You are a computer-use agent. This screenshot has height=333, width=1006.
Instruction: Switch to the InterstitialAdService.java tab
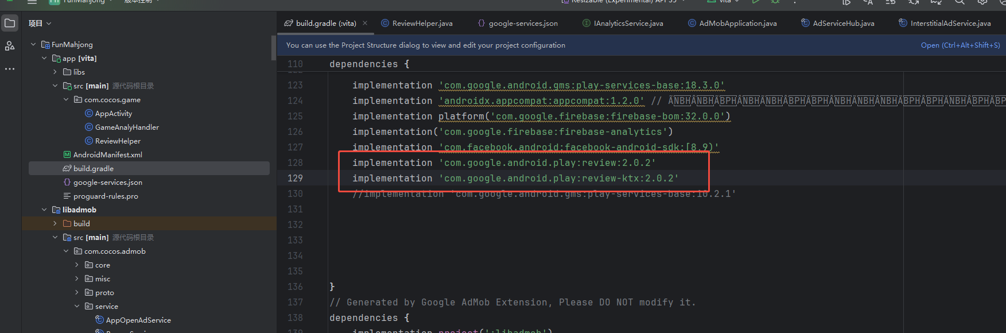(x=945, y=23)
